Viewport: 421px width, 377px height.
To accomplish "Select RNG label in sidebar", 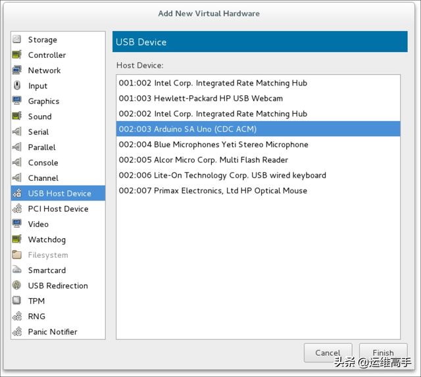I will (x=37, y=316).
